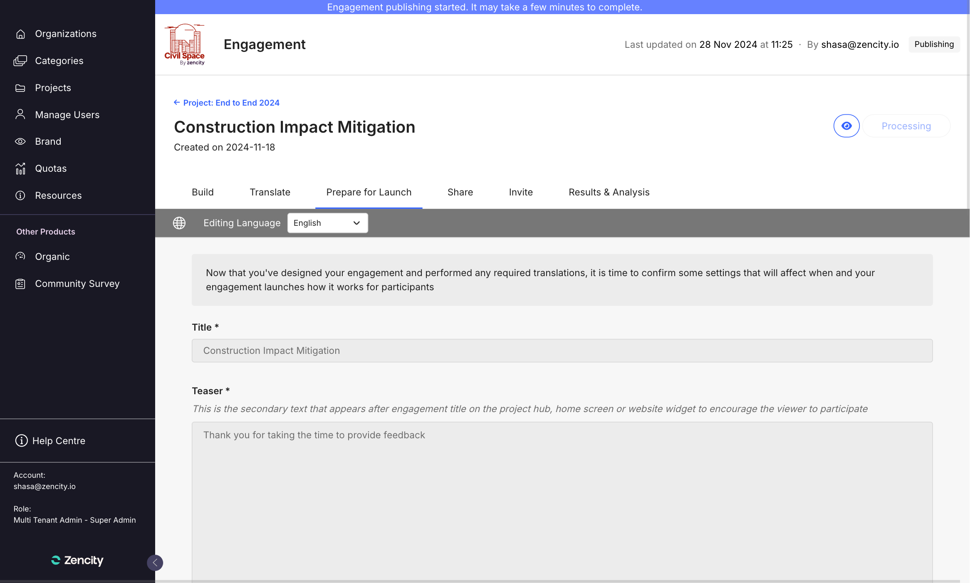Switch to the Translate tab
Image resolution: width=970 pixels, height=583 pixels.
pyautogui.click(x=270, y=192)
